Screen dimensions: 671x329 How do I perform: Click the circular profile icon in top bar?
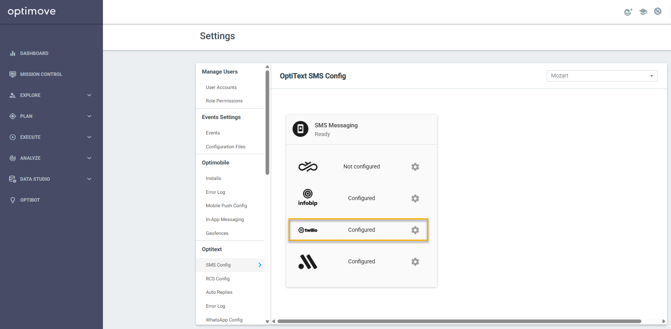[x=658, y=11]
